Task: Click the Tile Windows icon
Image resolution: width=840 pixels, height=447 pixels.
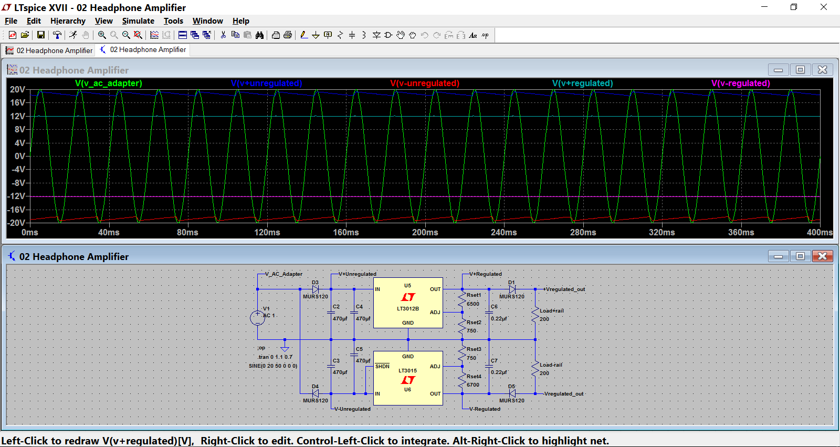Action: (183, 35)
